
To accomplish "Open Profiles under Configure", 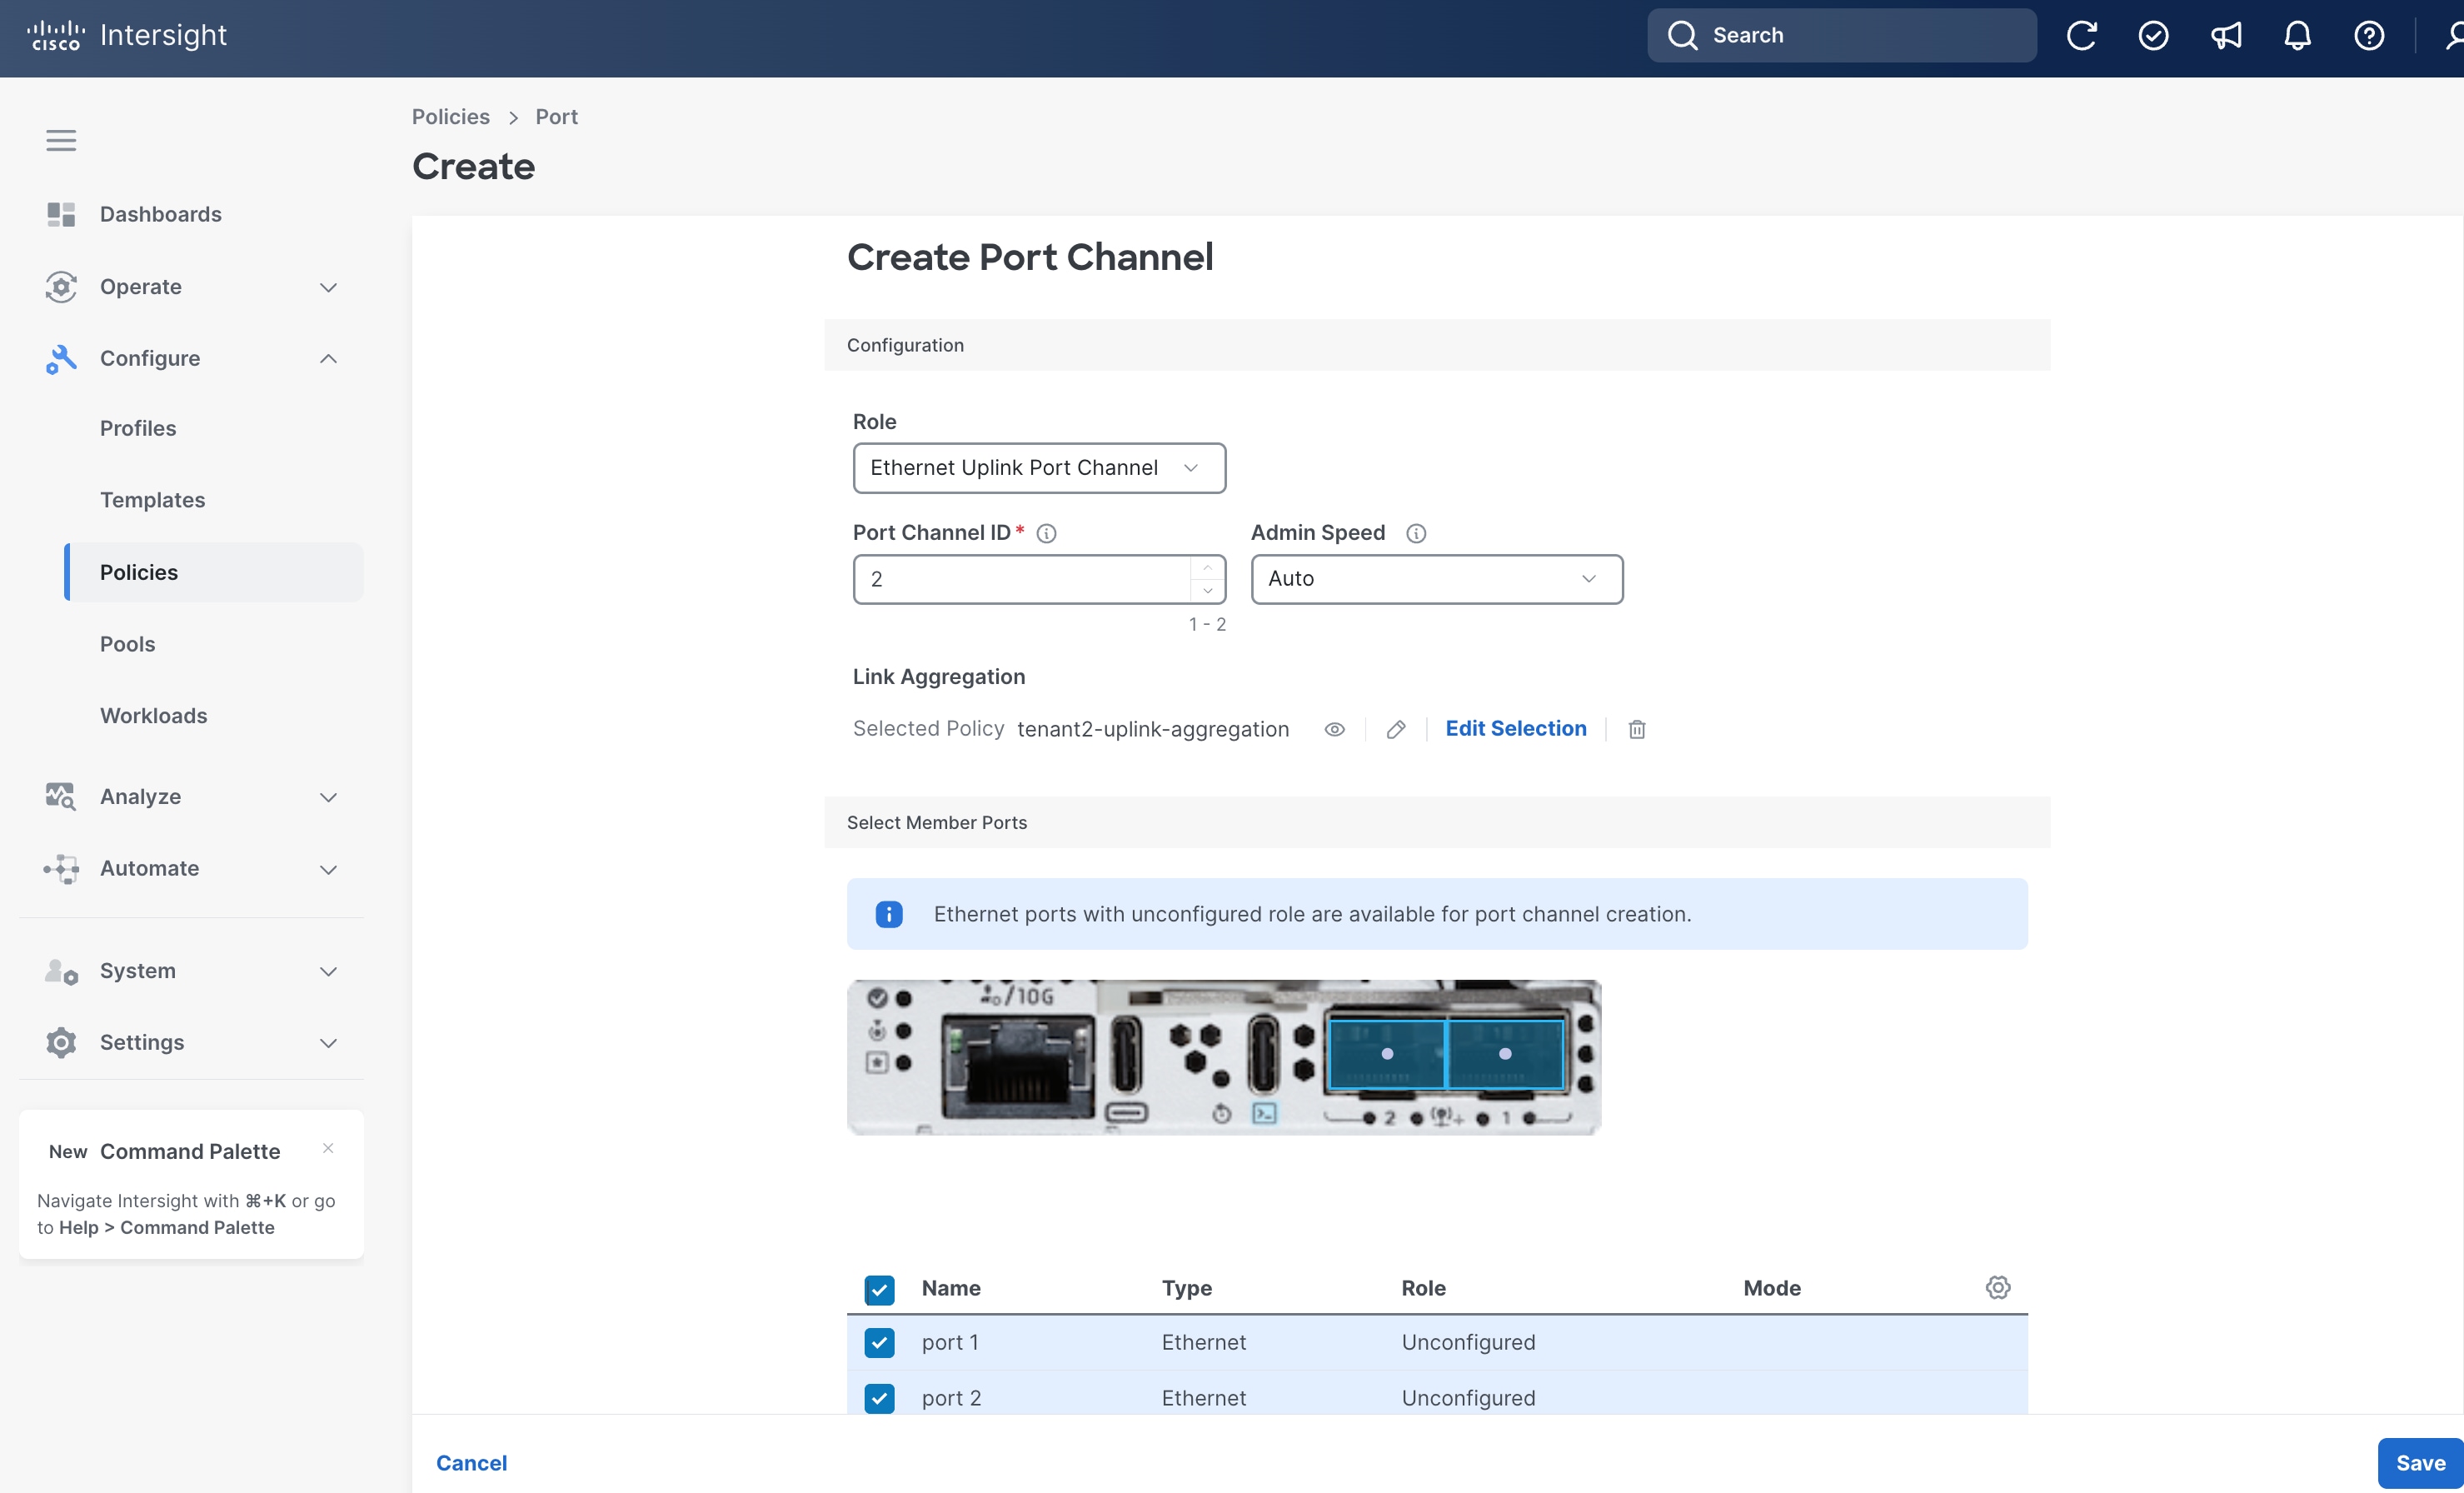I will (x=138, y=428).
